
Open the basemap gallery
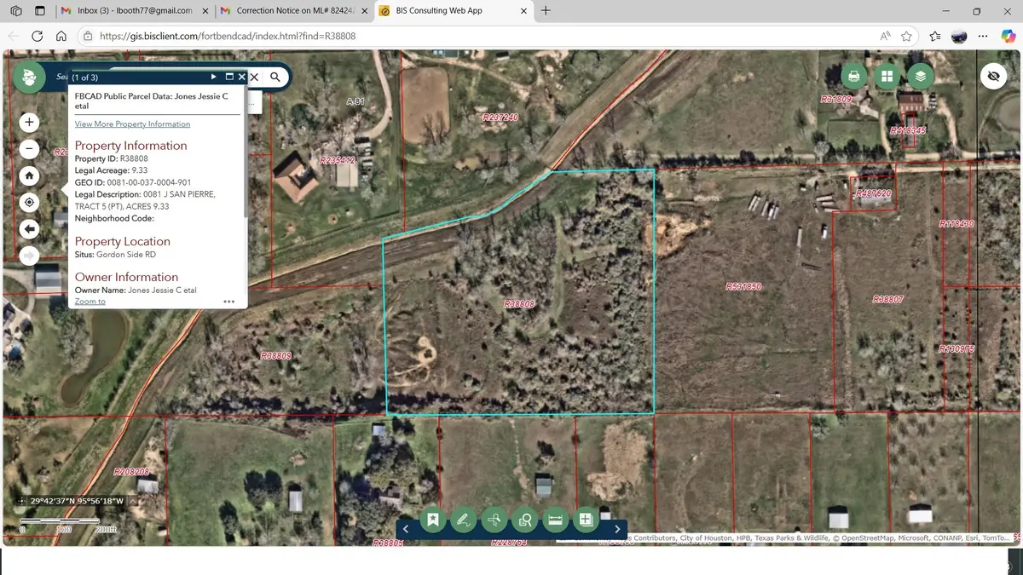point(887,76)
